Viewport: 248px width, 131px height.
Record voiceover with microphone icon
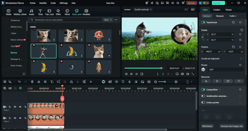pyautogui.click(x=129, y=82)
